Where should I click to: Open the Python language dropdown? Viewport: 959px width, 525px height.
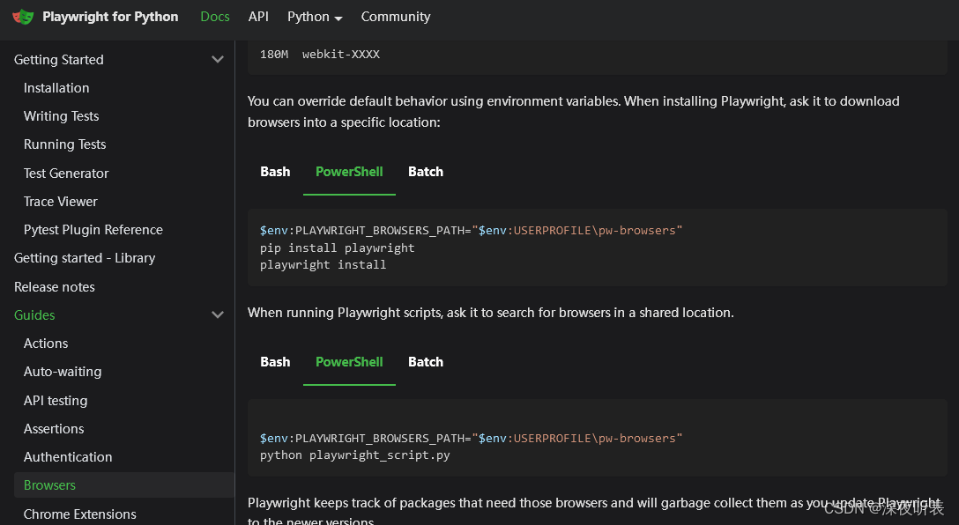pyautogui.click(x=315, y=17)
